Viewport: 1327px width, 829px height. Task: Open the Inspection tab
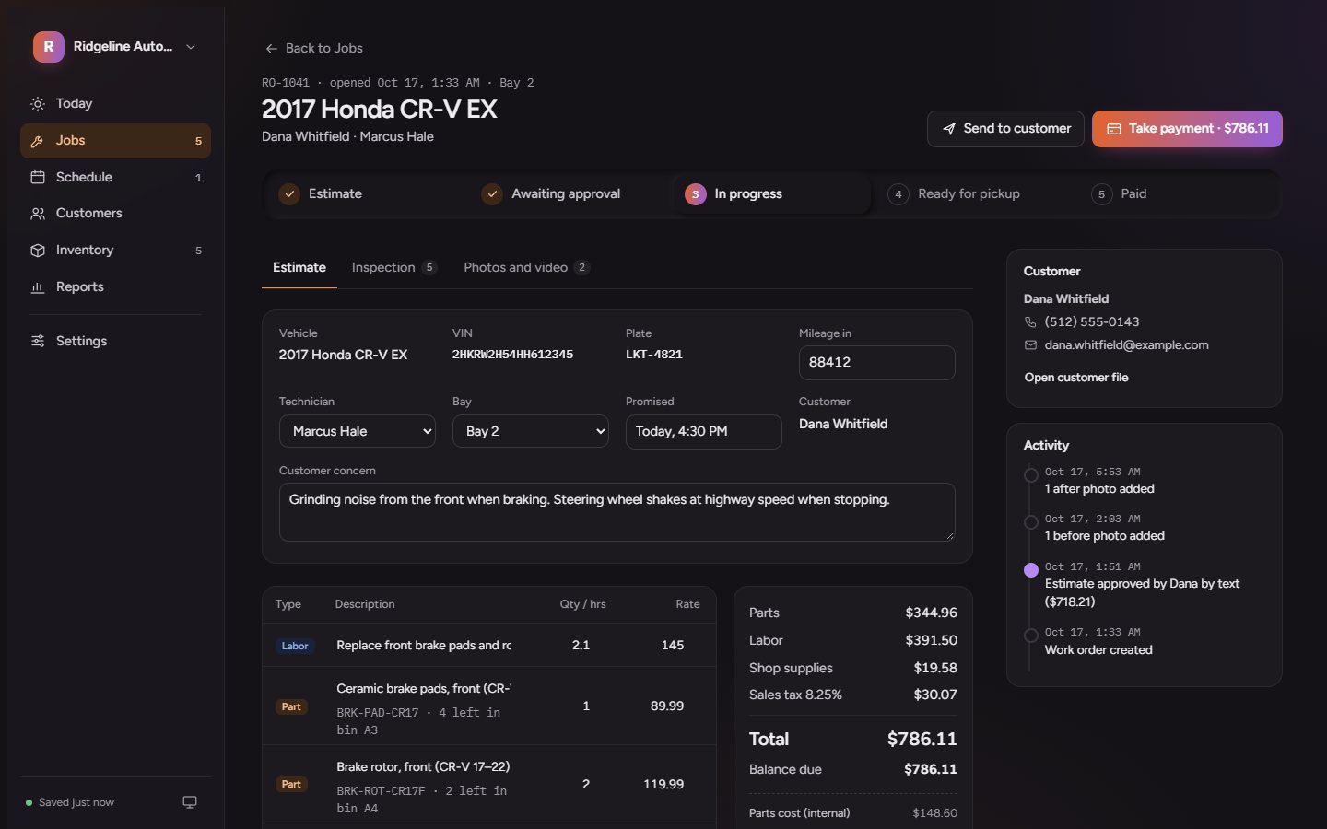pyautogui.click(x=393, y=268)
